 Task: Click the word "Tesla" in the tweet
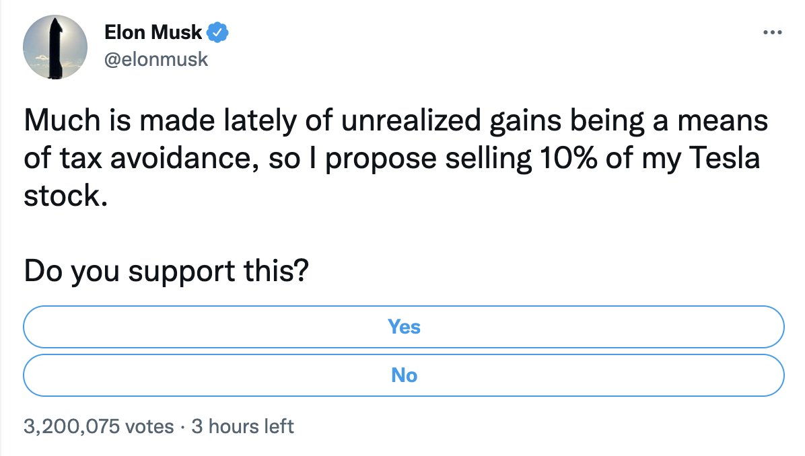(x=724, y=158)
